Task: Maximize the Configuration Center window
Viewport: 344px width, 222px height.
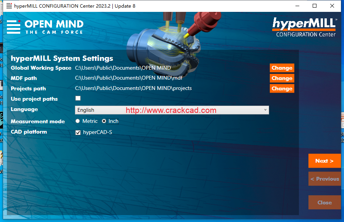Action: [x=315, y=6]
